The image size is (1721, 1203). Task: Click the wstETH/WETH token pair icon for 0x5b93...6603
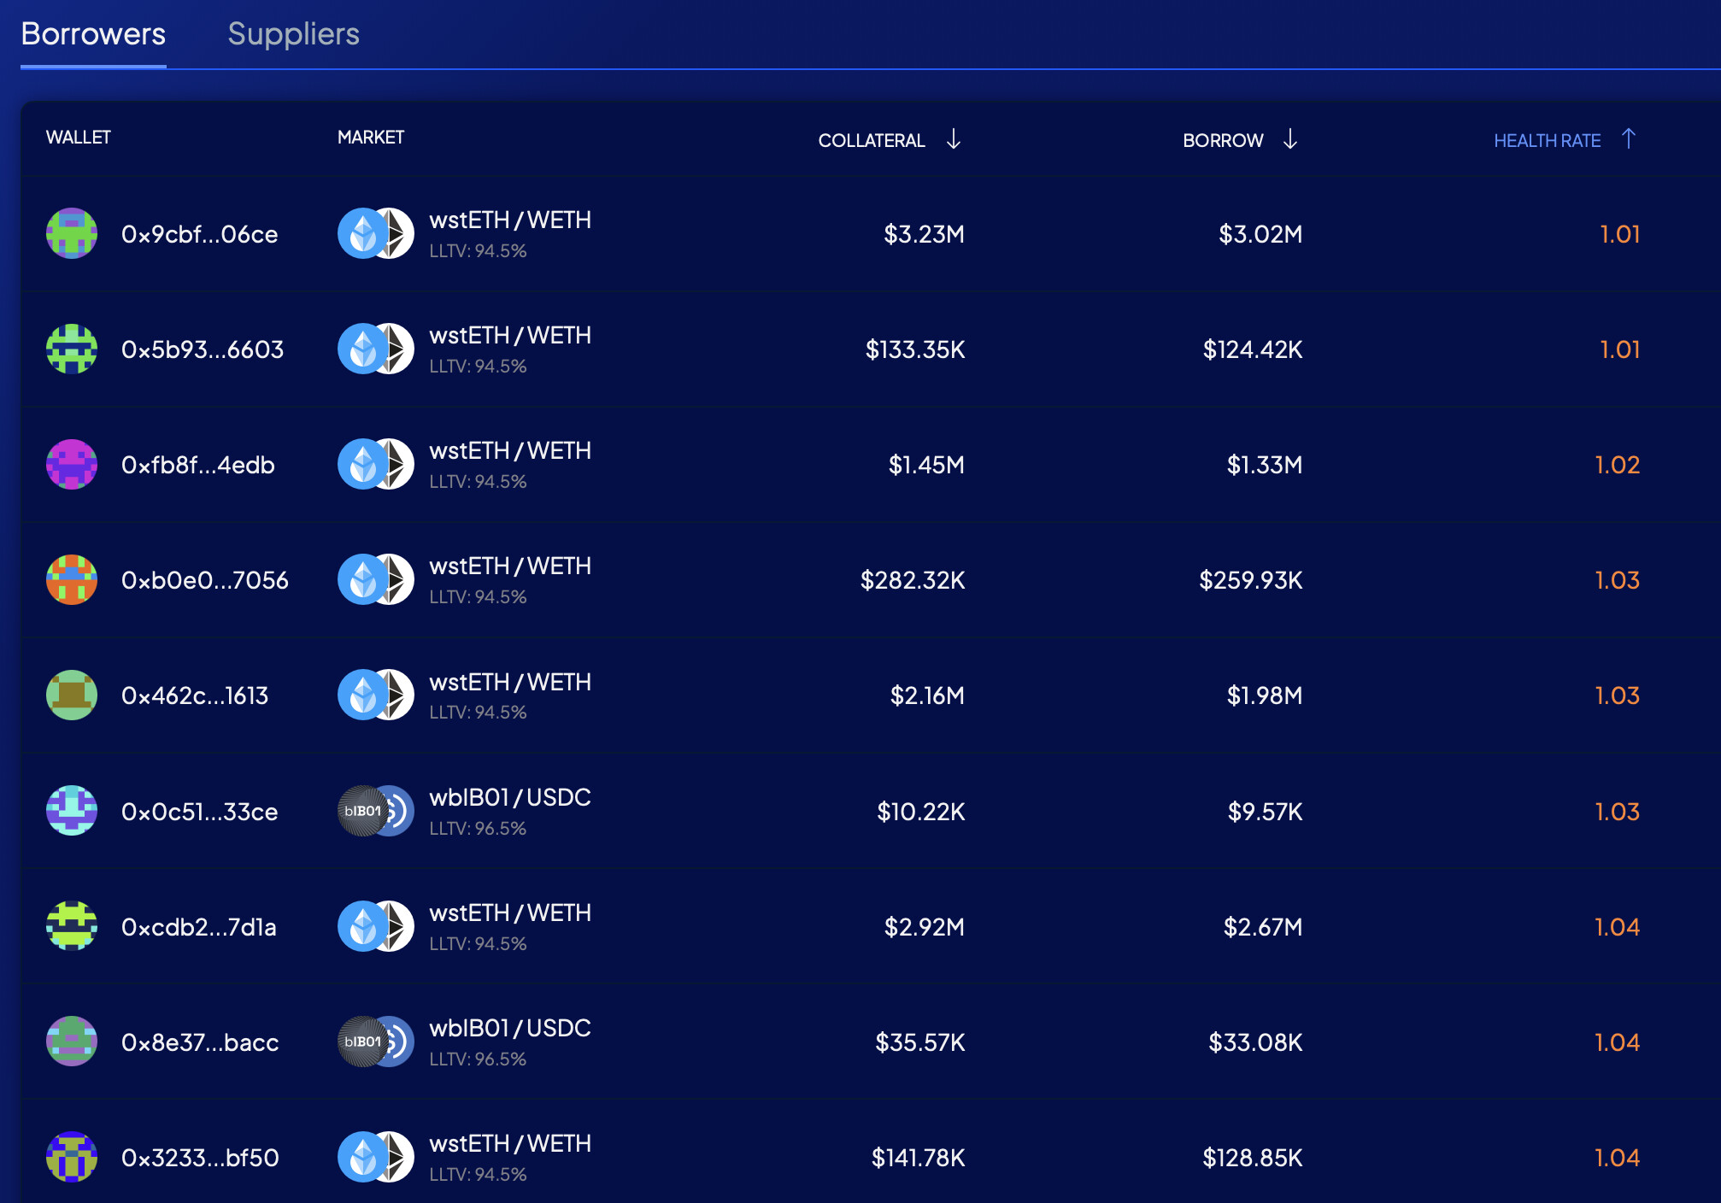tap(376, 349)
